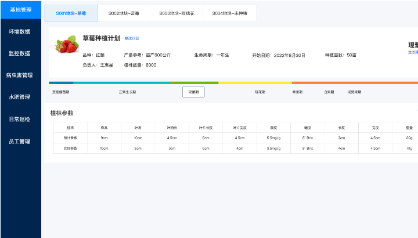
Task: Click the 预计参数 row label
Action: [x=70, y=138]
